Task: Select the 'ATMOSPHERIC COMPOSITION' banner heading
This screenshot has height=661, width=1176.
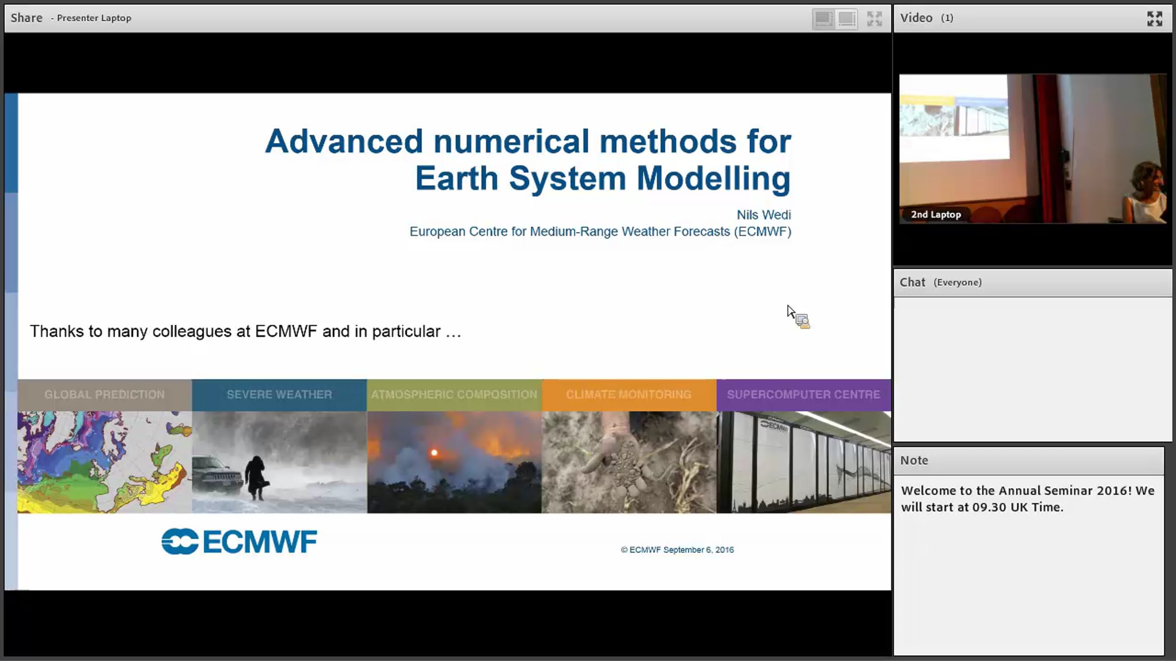Action: (x=454, y=395)
